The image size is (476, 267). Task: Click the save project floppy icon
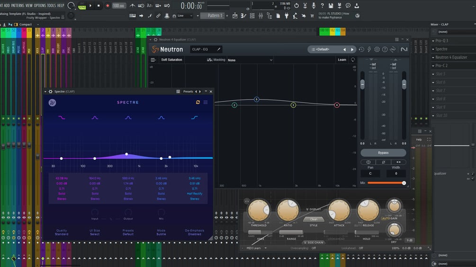click(x=331, y=6)
